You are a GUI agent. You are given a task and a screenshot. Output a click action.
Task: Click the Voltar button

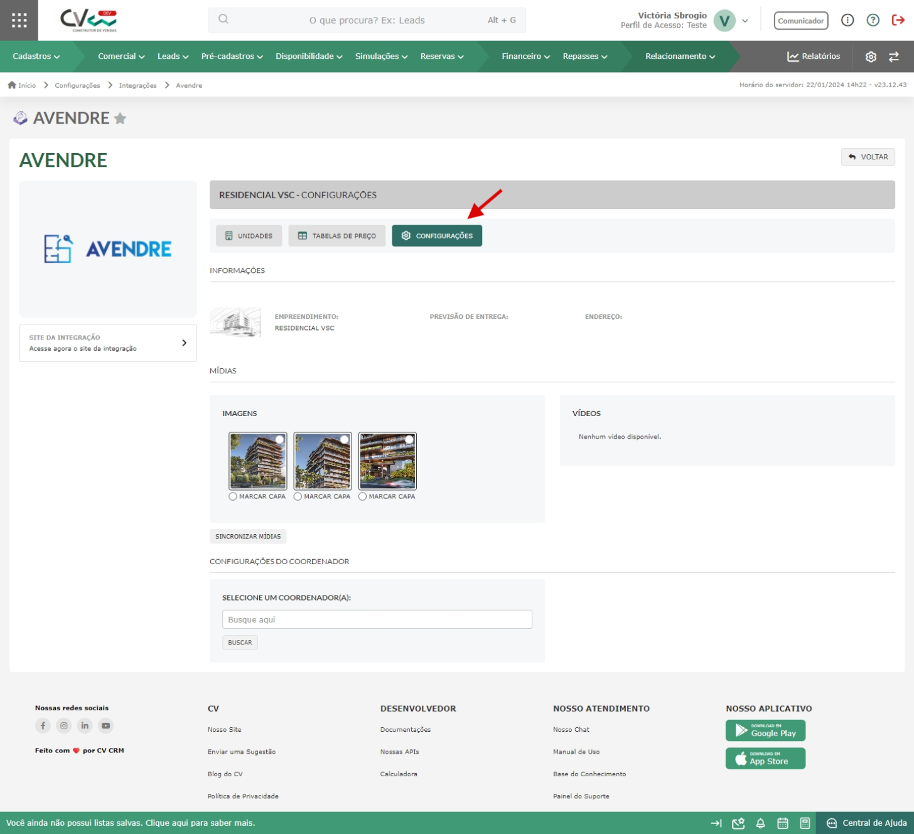(x=868, y=157)
